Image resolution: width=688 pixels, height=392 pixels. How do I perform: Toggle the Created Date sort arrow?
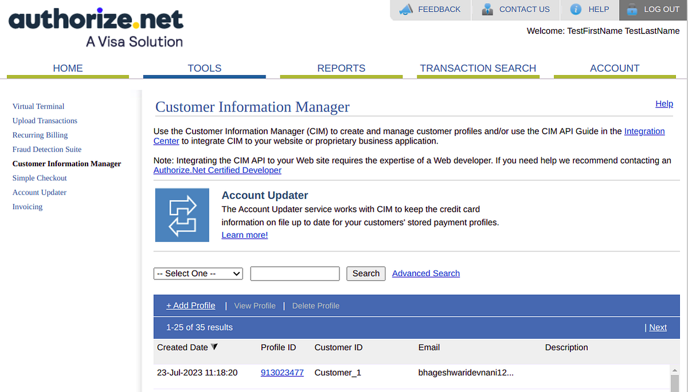[x=214, y=347]
